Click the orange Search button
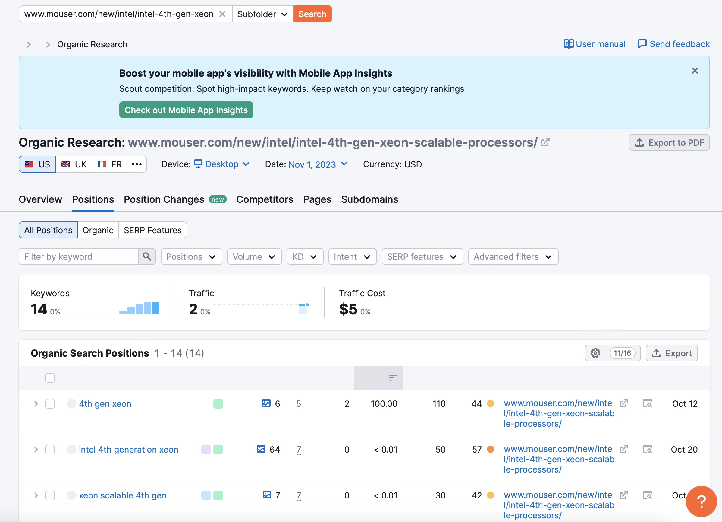722x522 pixels. pos(312,14)
